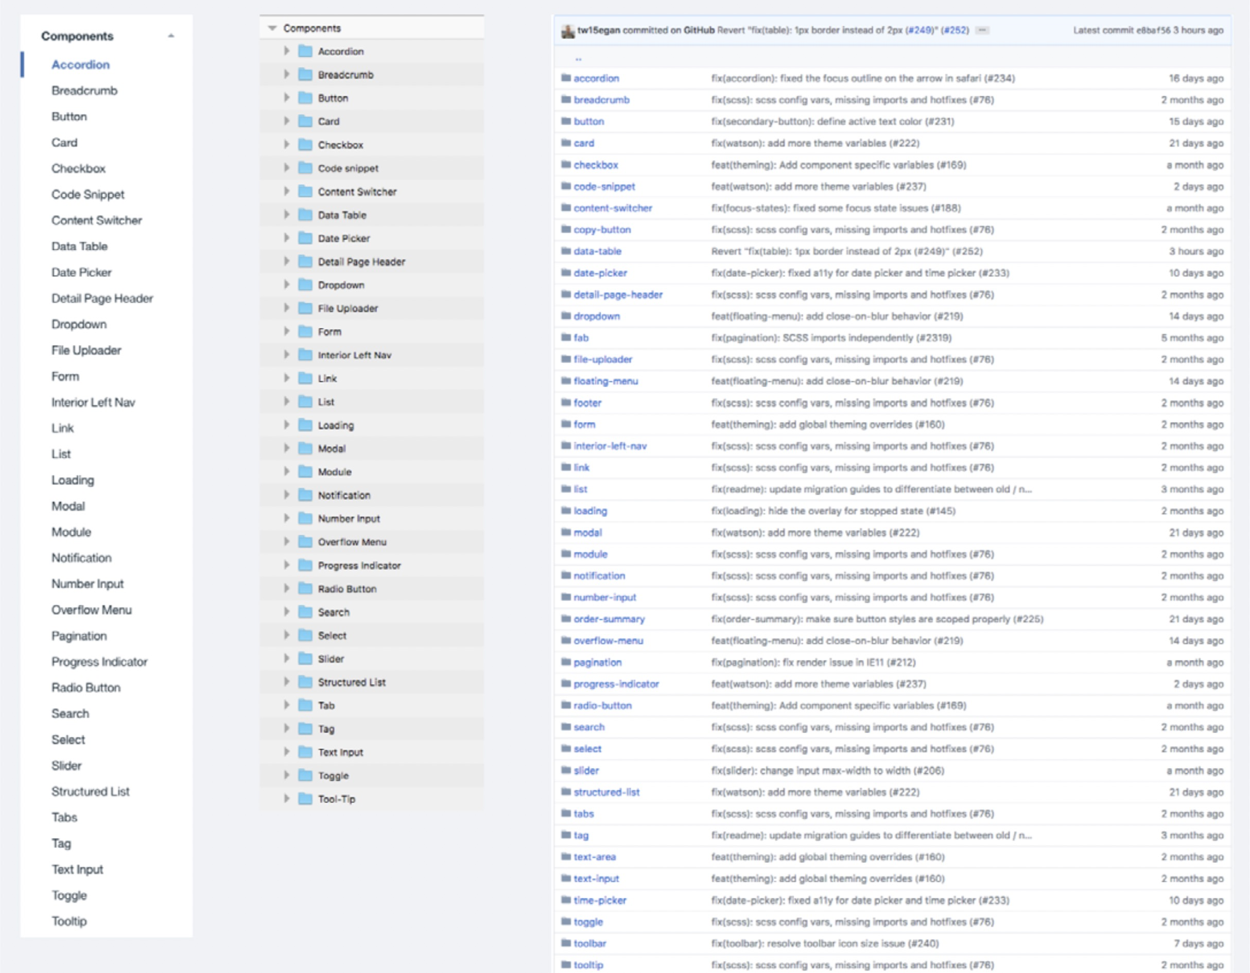This screenshot has height=973, width=1250.
Task: Click tw15egan's avatar in commit header
Action: [568, 31]
